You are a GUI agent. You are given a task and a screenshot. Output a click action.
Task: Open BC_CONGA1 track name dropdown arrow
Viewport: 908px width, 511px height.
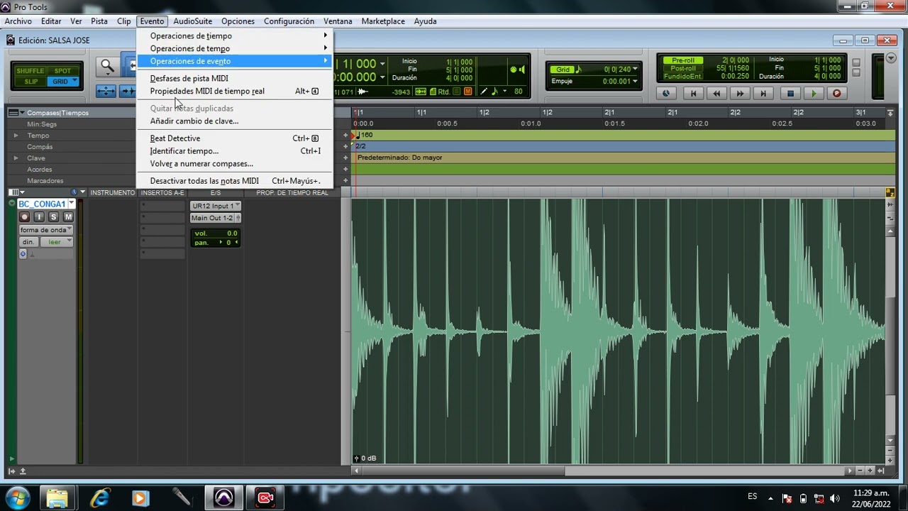(x=72, y=204)
